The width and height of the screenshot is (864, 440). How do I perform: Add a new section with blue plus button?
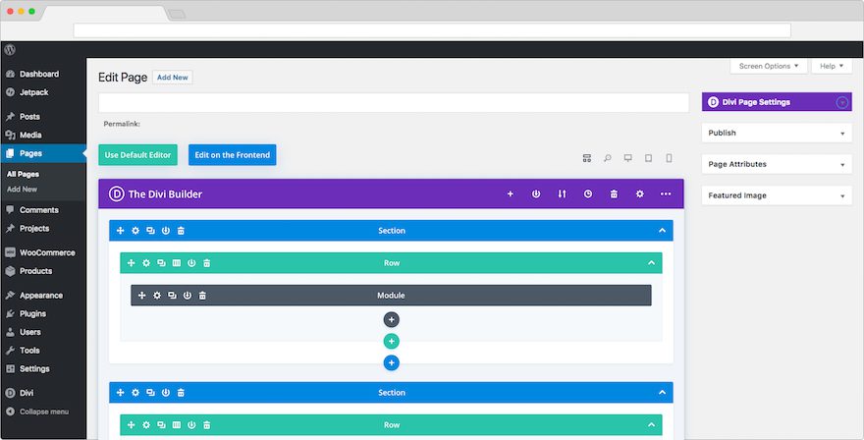point(391,362)
